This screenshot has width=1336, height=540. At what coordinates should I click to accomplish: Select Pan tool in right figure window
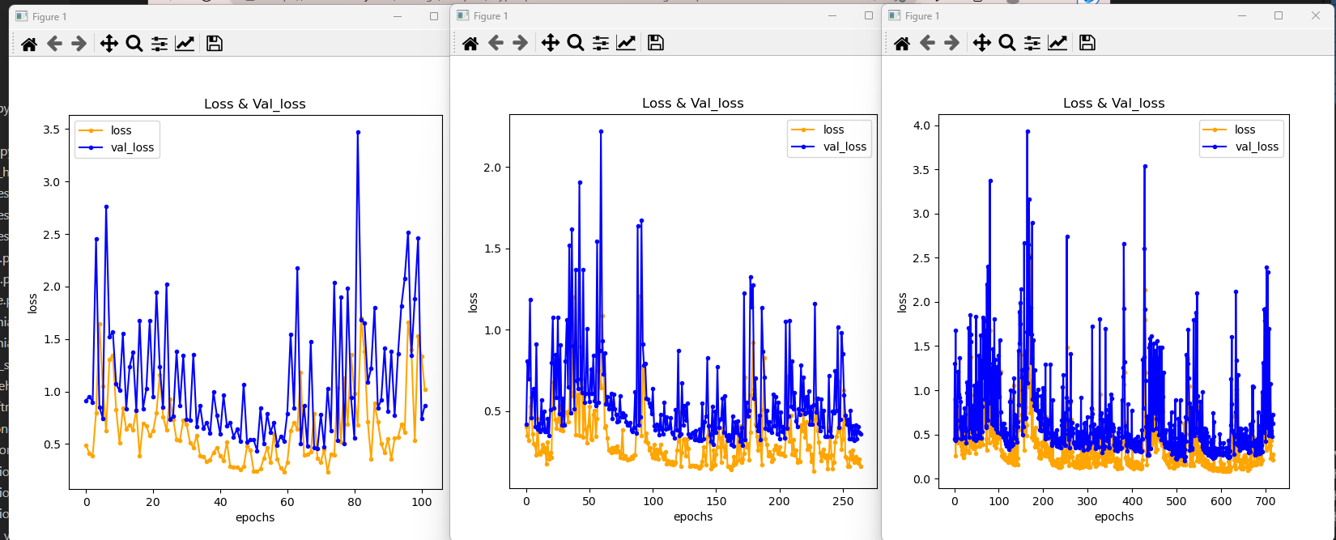point(981,43)
